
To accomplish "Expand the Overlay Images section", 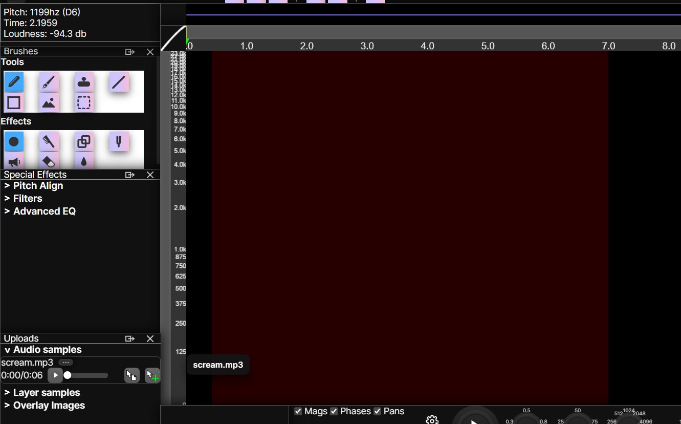I will tap(45, 406).
